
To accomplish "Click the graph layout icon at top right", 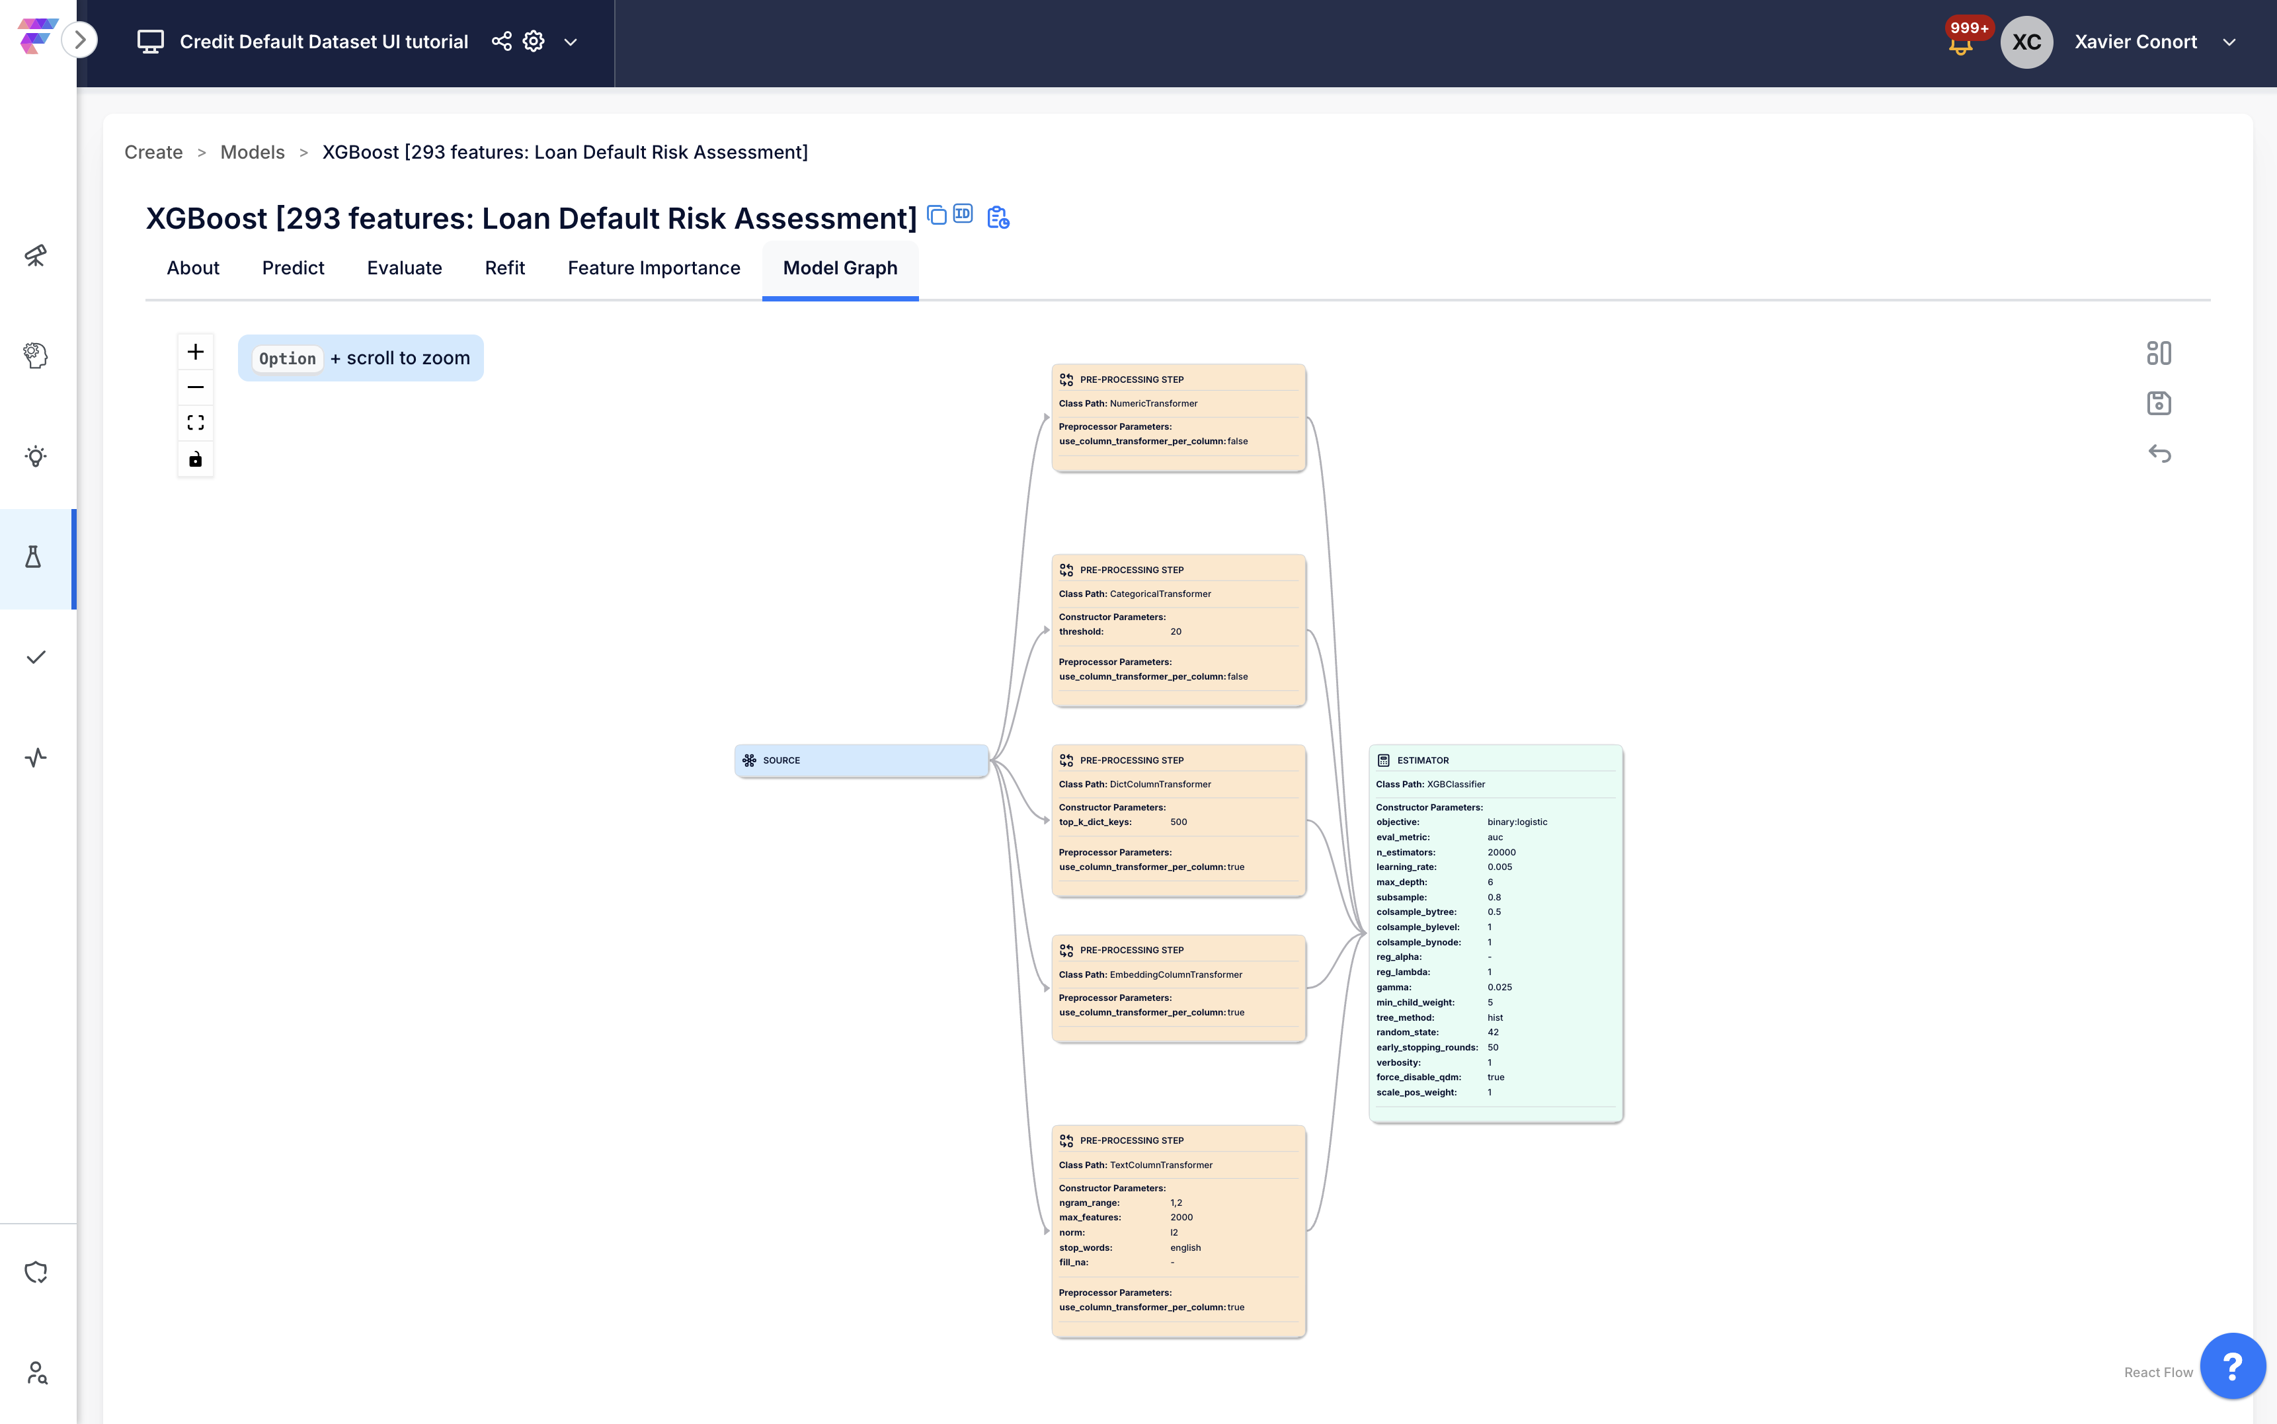I will 2159,353.
